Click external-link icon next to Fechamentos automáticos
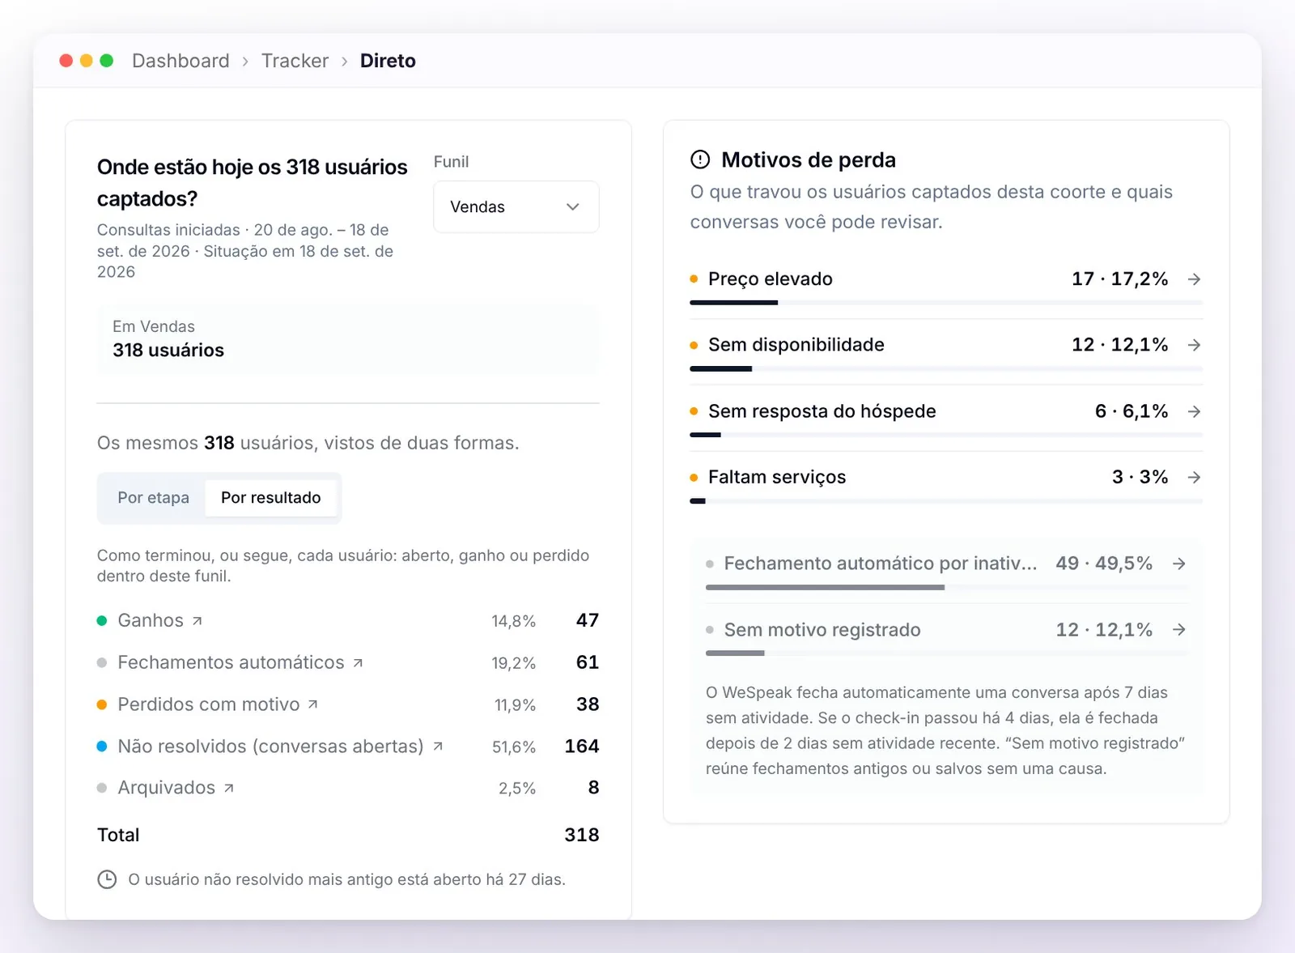The width and height of the screenshot is (1295, 953). 358,663
